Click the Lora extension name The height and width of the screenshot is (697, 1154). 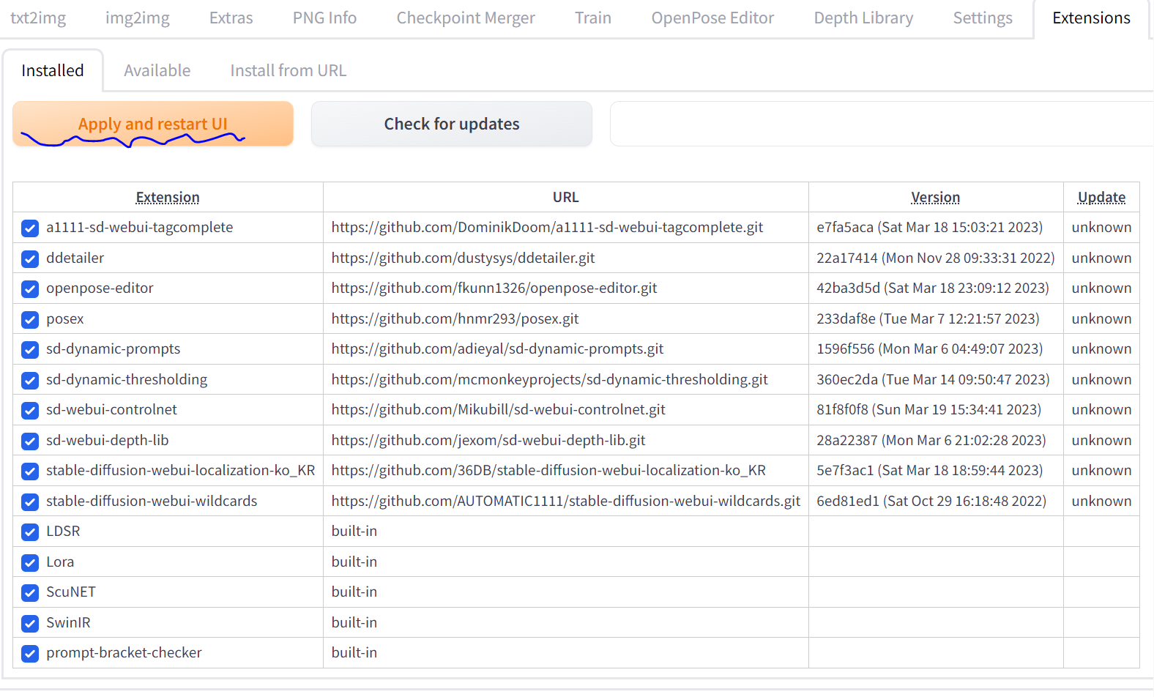tap(60, 562)
